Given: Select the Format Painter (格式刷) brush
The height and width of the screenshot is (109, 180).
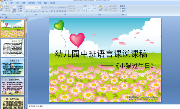Looking at the screenshot, I should tap(5, 11).
